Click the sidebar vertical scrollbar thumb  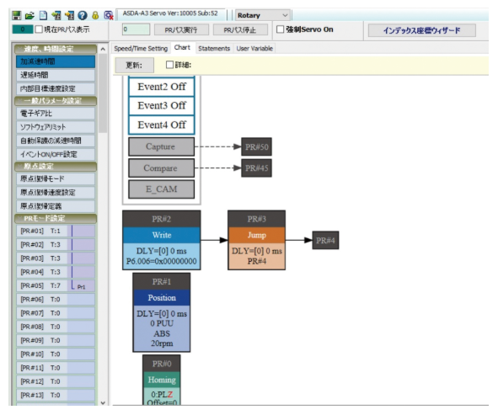[103, 93]
